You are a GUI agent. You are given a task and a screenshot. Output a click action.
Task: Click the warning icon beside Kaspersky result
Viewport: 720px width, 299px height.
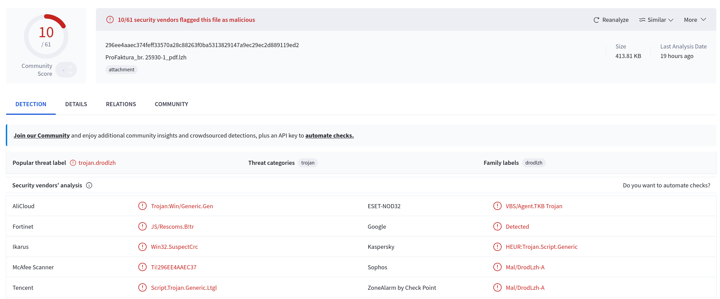[x=497, y=246]
